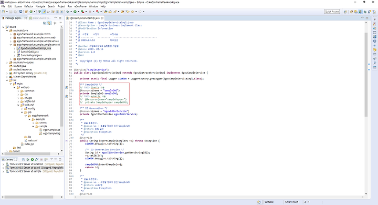The image size is (378, 205).
Task: Minimize the Package Explorer view
Action: [56, 18]
